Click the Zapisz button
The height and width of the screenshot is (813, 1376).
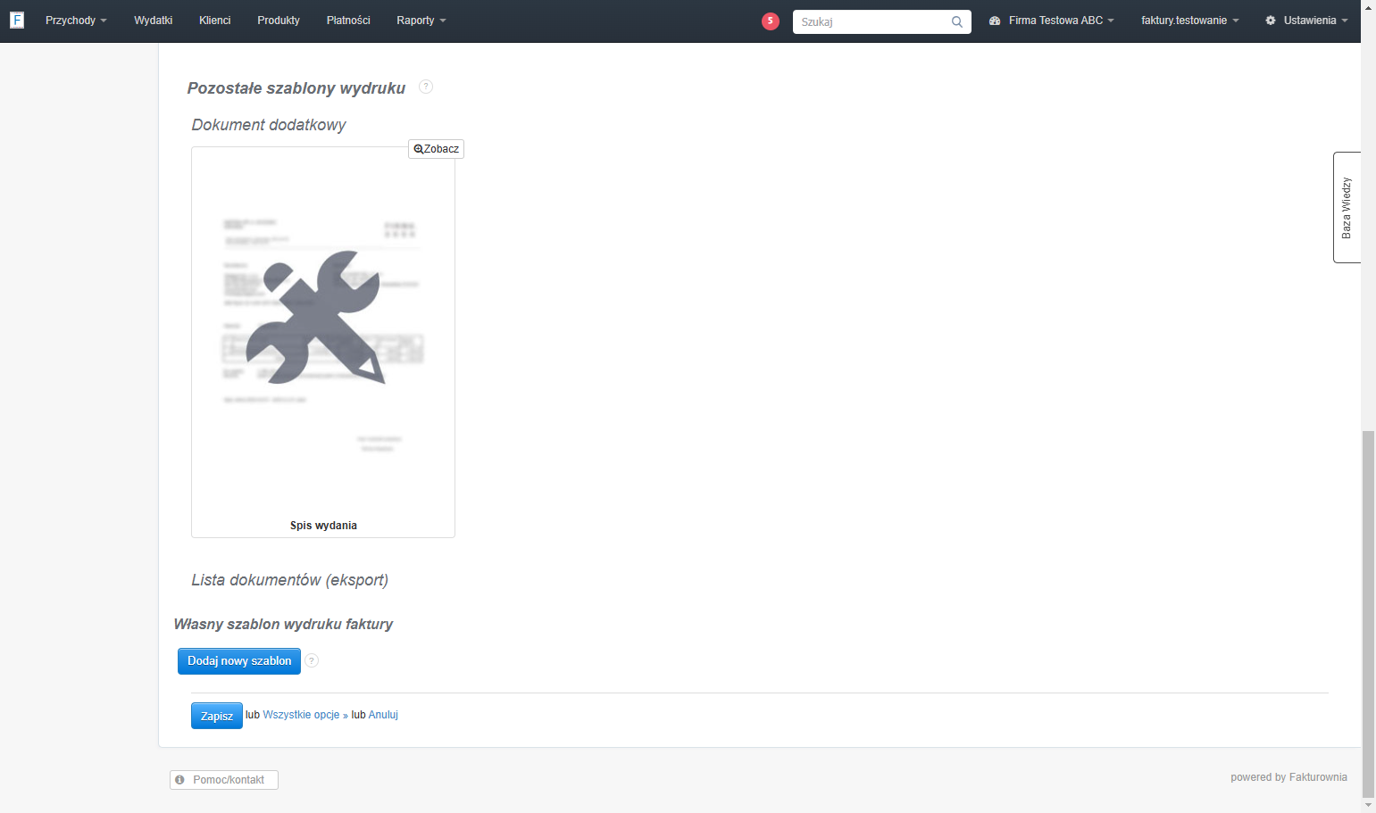217,716
